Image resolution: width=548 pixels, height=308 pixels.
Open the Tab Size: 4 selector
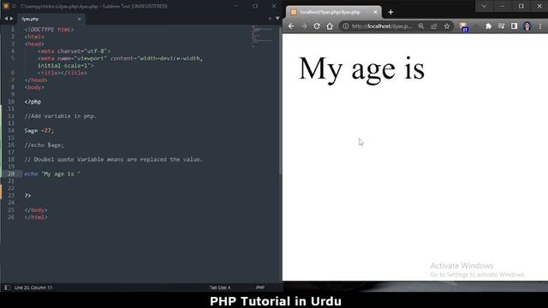click(x=220, y=287)
